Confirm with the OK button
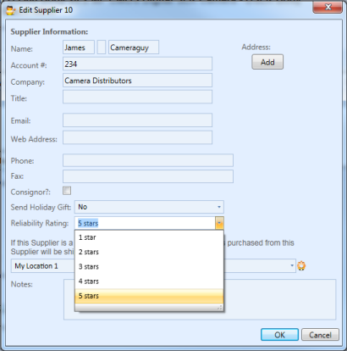This screenshot has height=351, width=347. point(279,335)
